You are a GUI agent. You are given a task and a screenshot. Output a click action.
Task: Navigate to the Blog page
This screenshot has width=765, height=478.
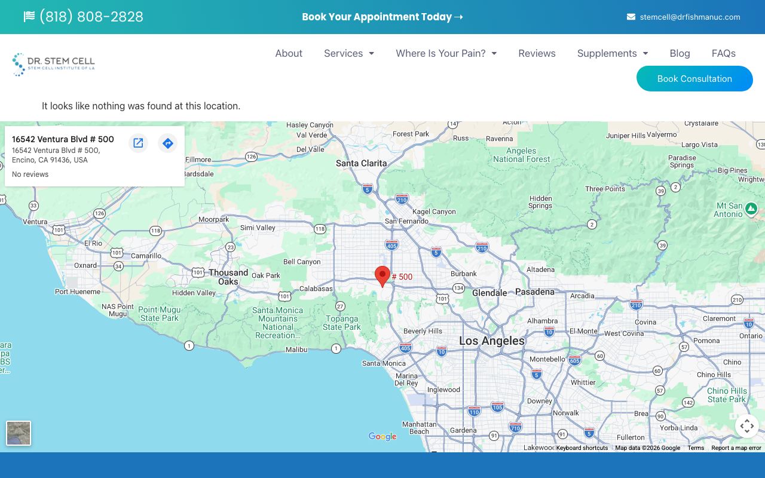tap(680, 53)
